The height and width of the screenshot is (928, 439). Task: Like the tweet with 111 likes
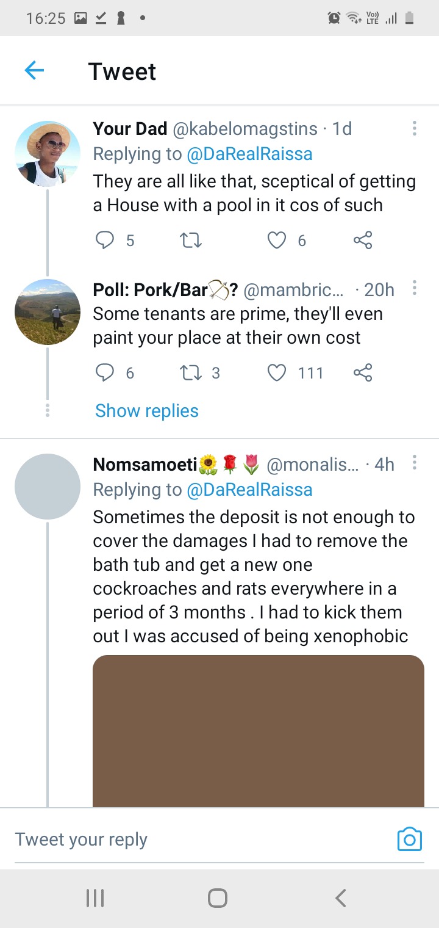tap(277, 372)
